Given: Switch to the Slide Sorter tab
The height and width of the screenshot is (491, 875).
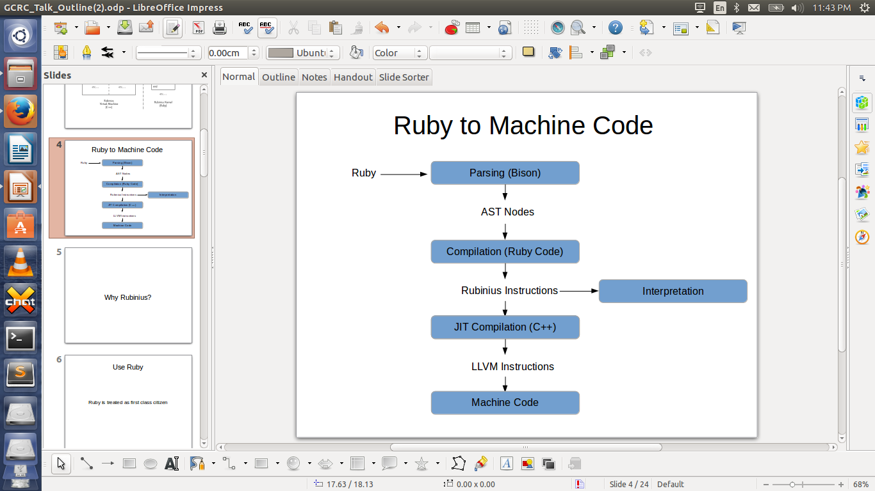Looking at the screenshot, I should 404,77.
